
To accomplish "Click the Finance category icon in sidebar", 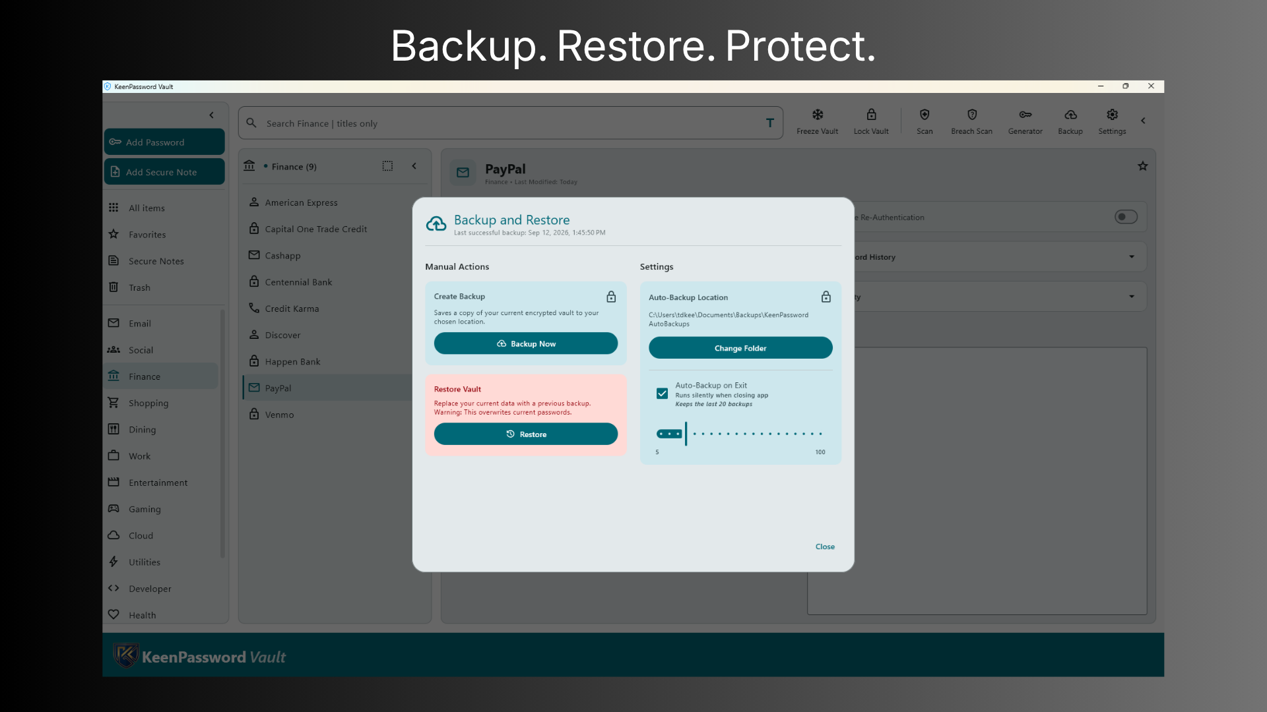I will coord(114,376).
